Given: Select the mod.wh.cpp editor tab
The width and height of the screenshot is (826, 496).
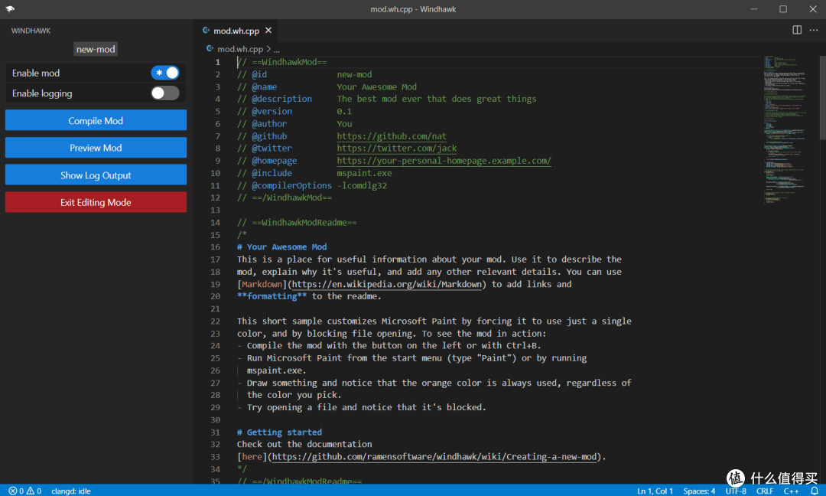Looking at the screenshot, I should (236, 31).
